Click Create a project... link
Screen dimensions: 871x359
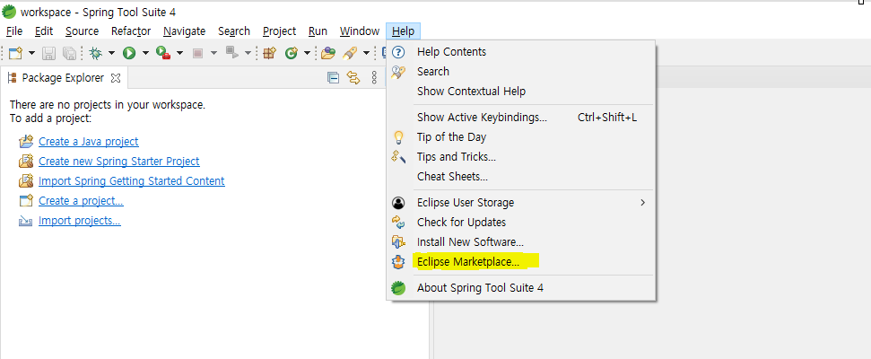81,201
